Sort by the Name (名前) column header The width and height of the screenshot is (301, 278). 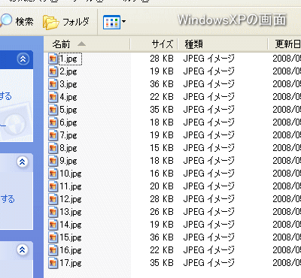click(87, 44)
